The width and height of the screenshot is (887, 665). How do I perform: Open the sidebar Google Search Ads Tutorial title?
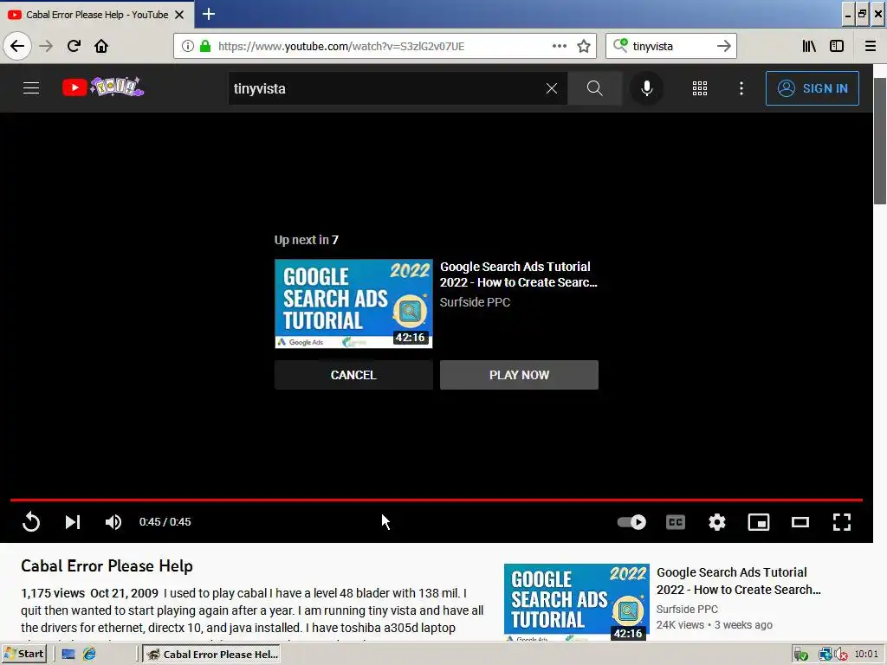738,581
